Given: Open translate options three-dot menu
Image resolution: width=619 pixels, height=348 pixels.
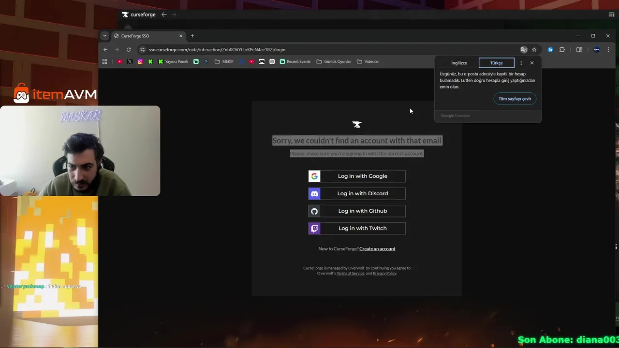Looking at the screenshot, I should click(521, 63).
